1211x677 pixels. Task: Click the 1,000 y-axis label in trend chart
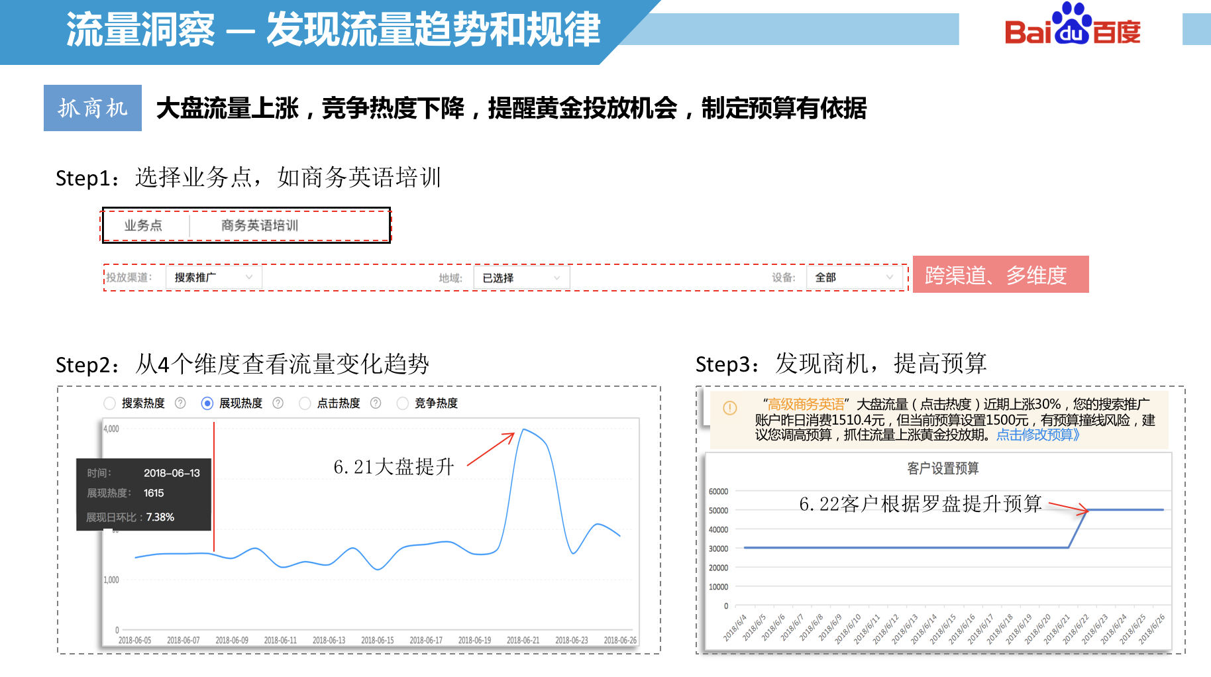click(x=111, y=580)
